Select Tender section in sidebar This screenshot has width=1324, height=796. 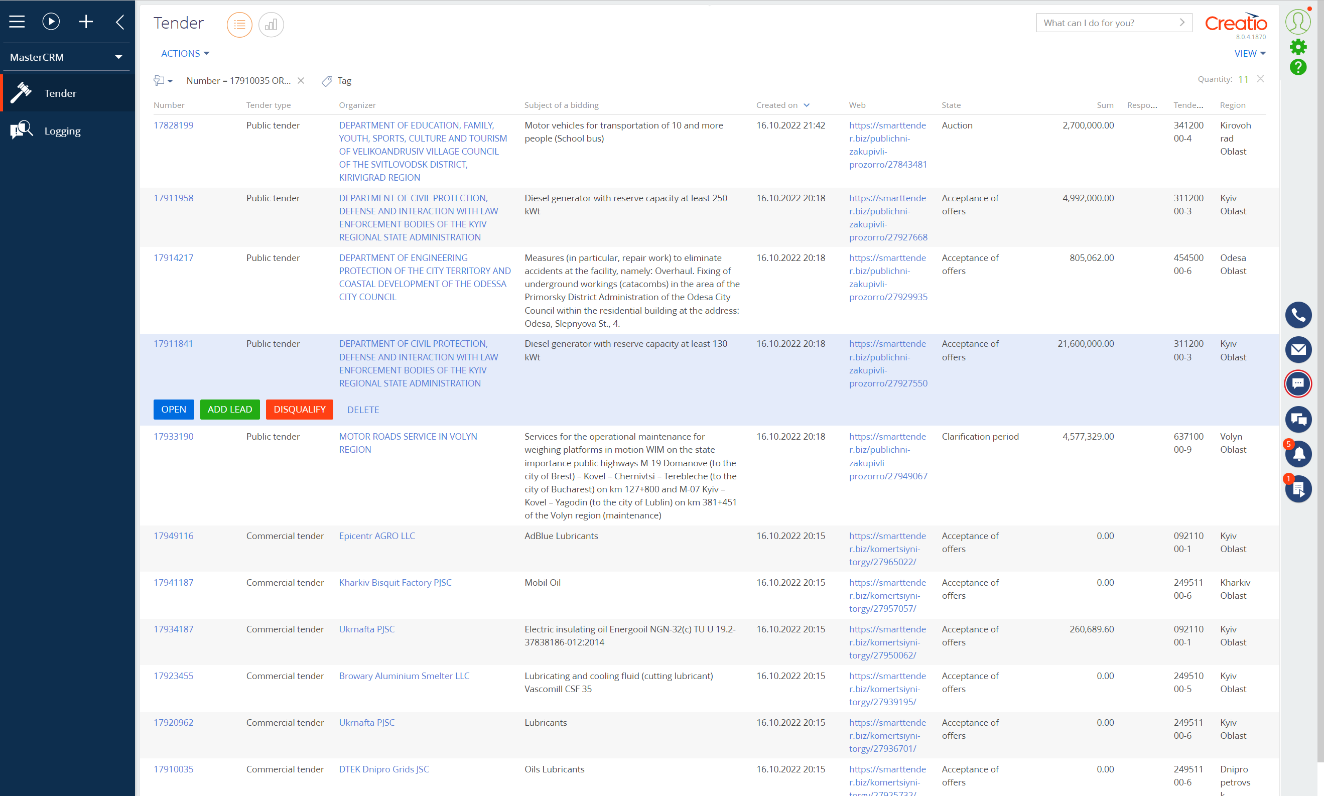coord(60,93)
